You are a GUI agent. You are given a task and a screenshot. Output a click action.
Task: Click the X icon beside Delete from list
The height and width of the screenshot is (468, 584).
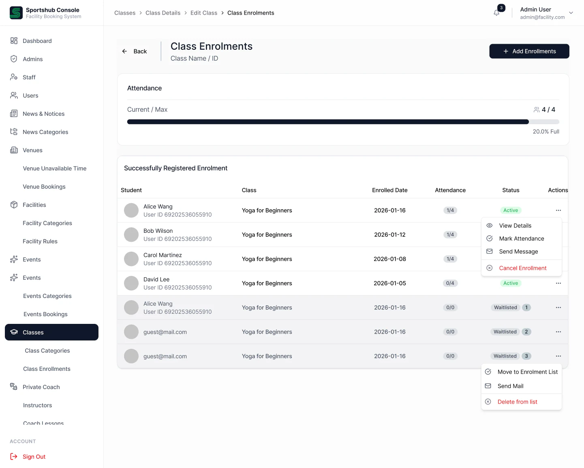(x=488, y=402)
